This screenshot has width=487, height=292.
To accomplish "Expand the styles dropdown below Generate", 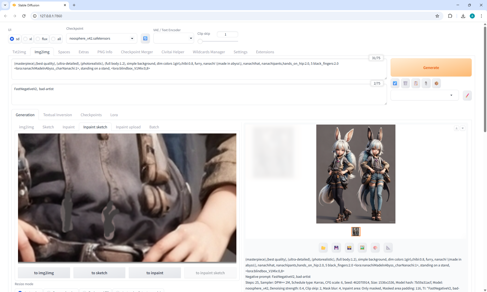I will click(424, 95).
